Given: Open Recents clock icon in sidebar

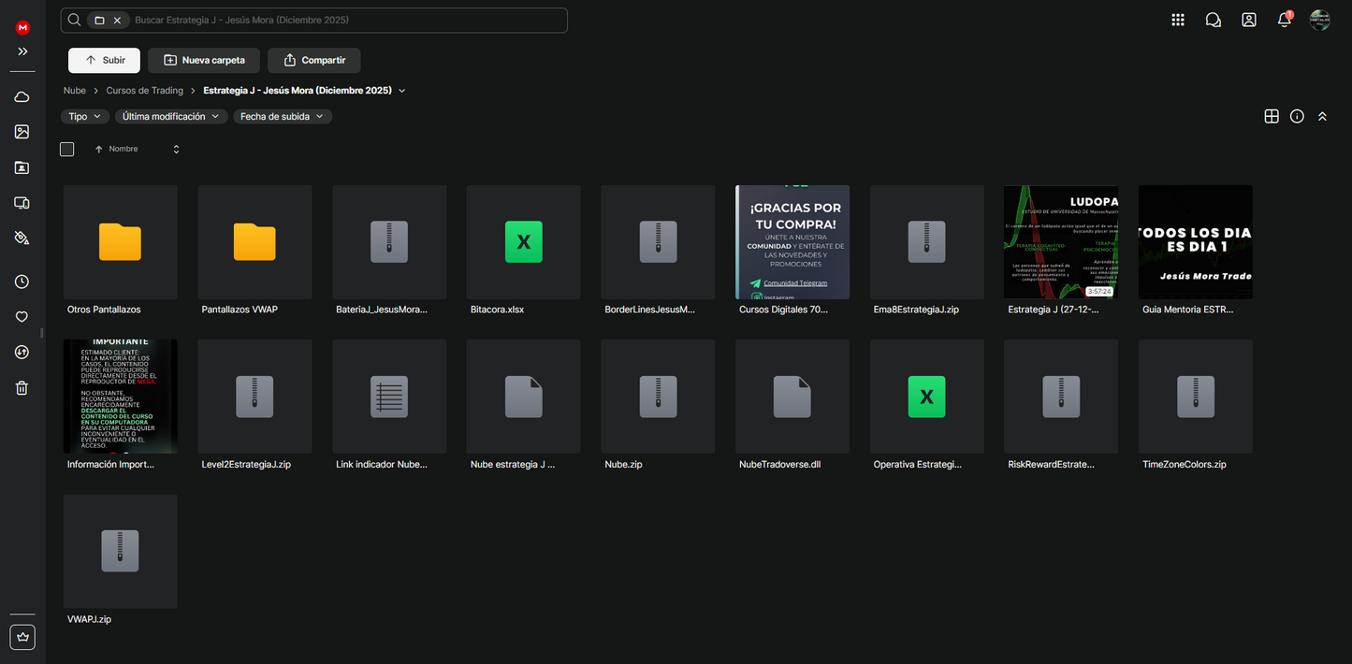Looking at the screenshot, I should click(22, 281).
